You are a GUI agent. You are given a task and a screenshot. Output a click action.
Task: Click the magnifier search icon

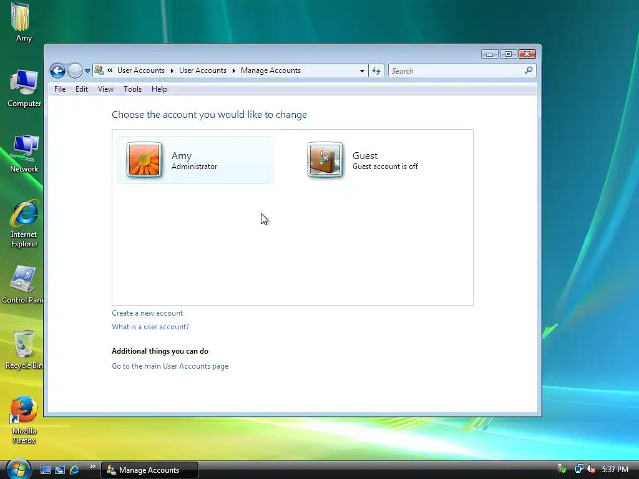pos(529,70)
